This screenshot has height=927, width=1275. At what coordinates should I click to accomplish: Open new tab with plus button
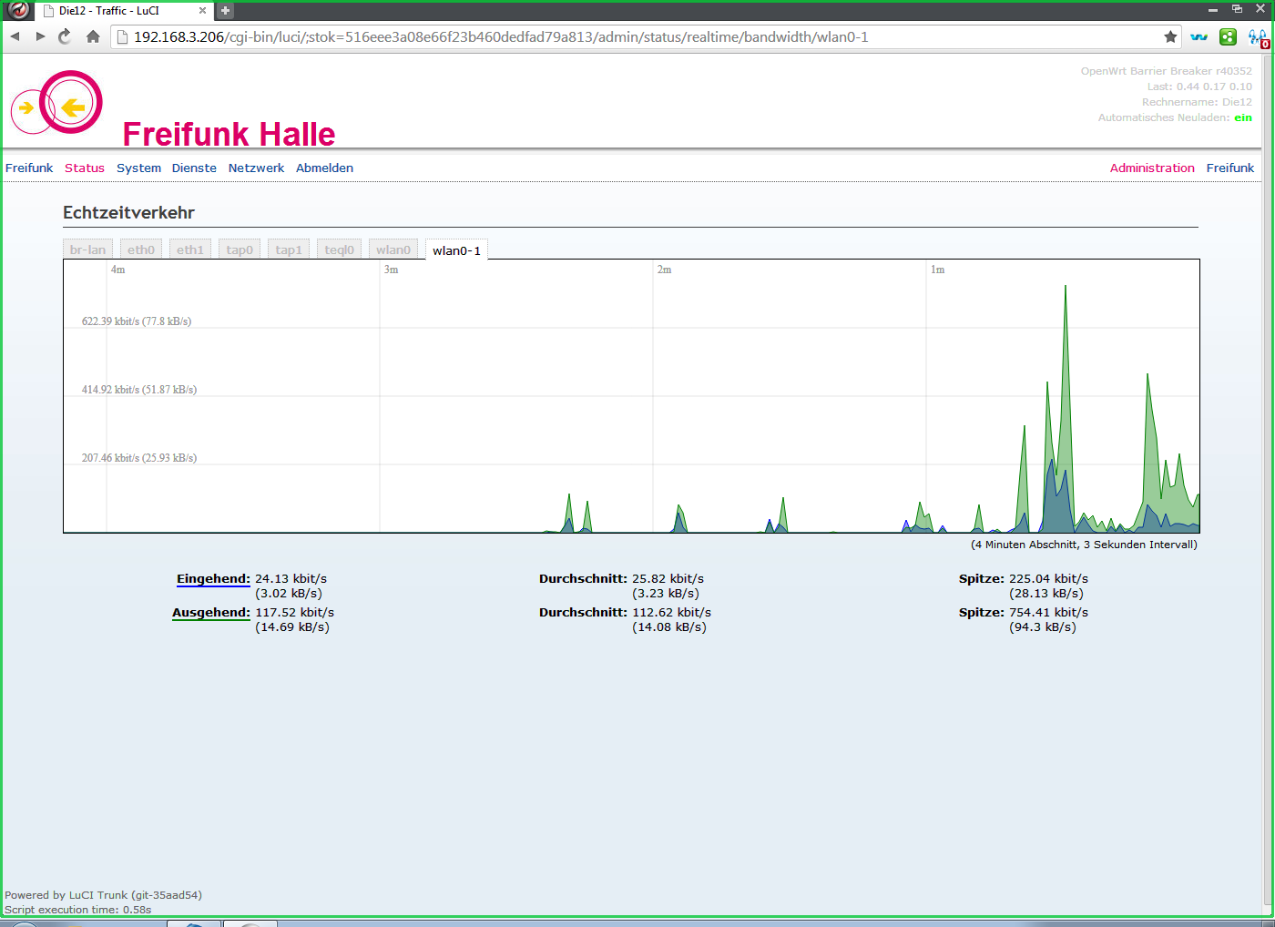[225, 11]
